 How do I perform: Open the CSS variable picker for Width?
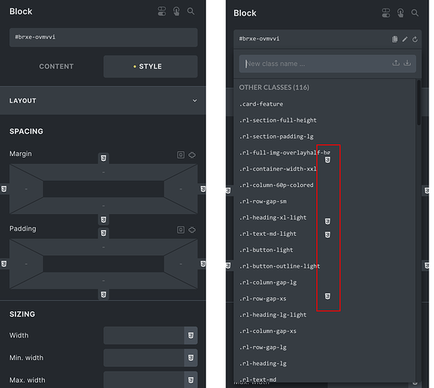pos(191,335)
